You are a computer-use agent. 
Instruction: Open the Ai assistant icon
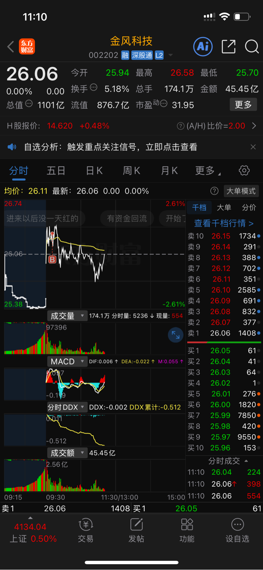pos(203,46)
